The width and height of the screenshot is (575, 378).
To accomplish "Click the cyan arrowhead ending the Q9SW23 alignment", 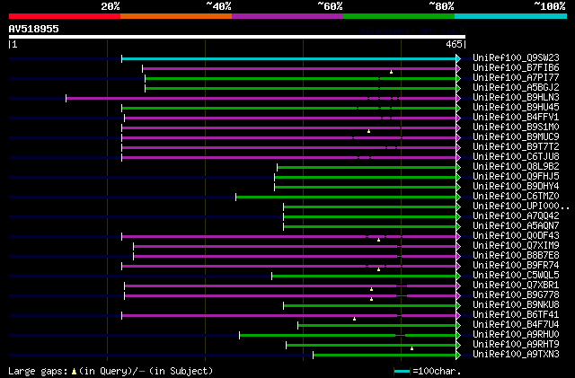I will (x=458, y=58).
